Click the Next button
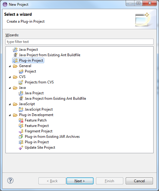The height and width of the screenshot is (191, 159). coord(80,181)
